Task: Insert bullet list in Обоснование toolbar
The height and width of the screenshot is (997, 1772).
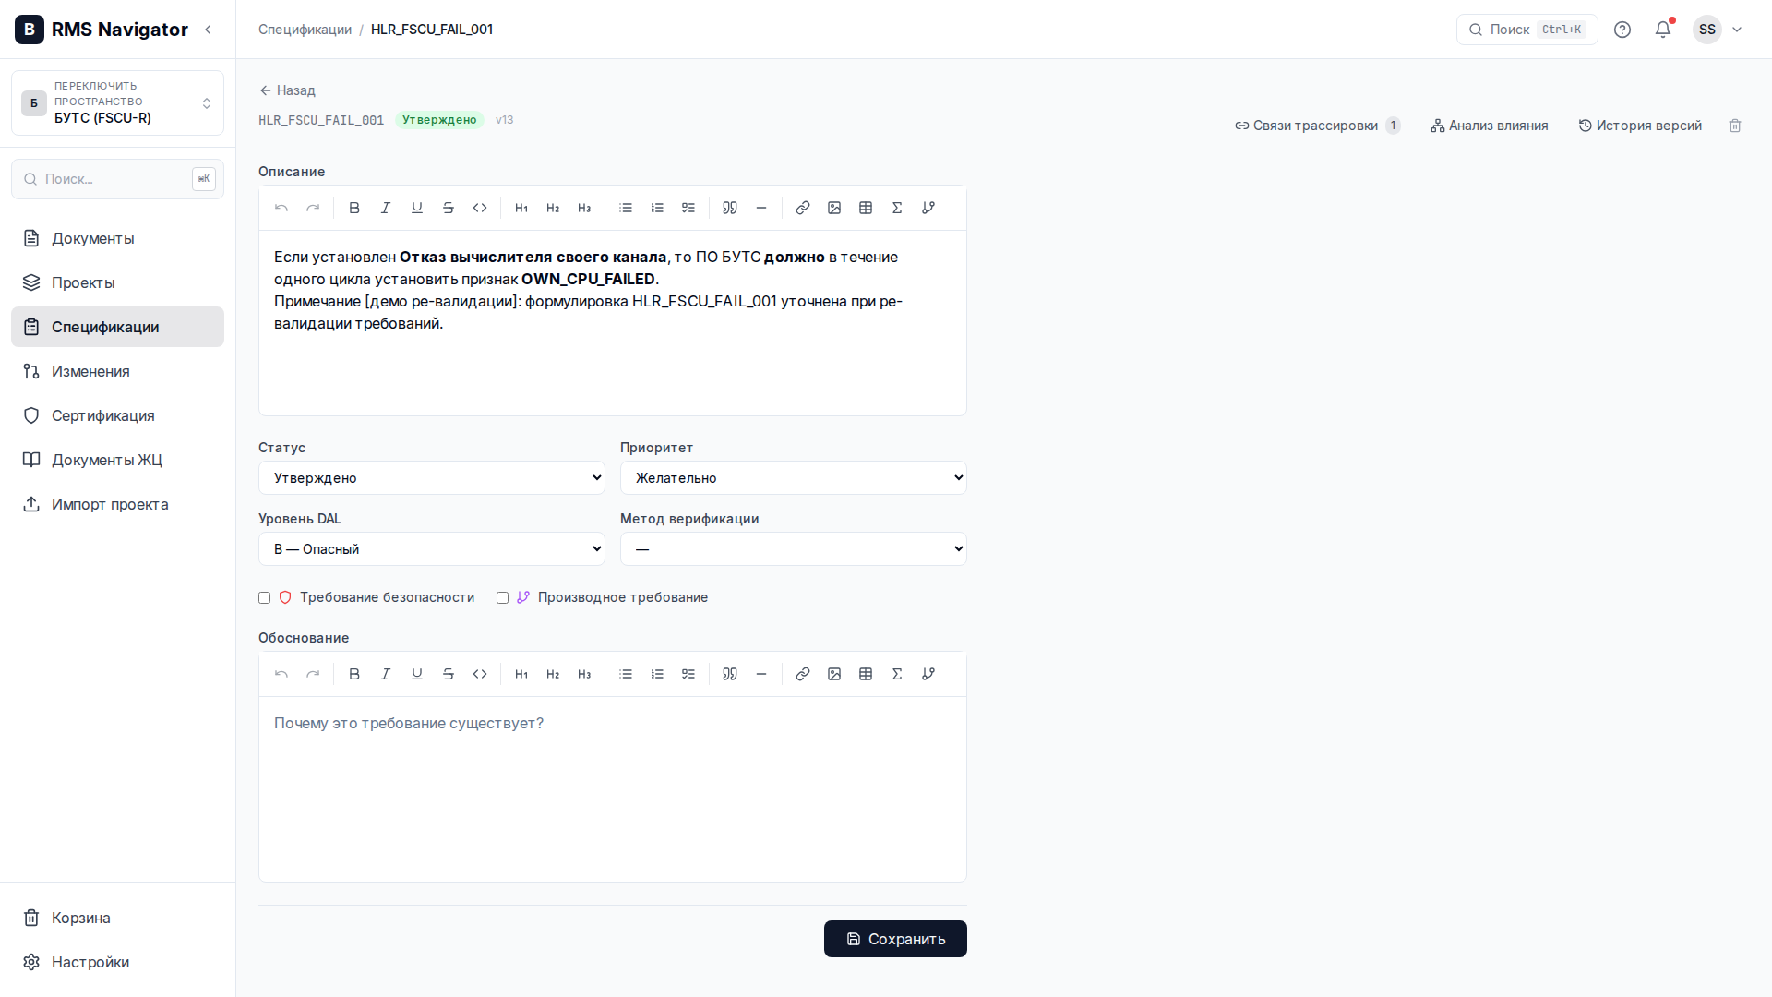Action: 626,674
